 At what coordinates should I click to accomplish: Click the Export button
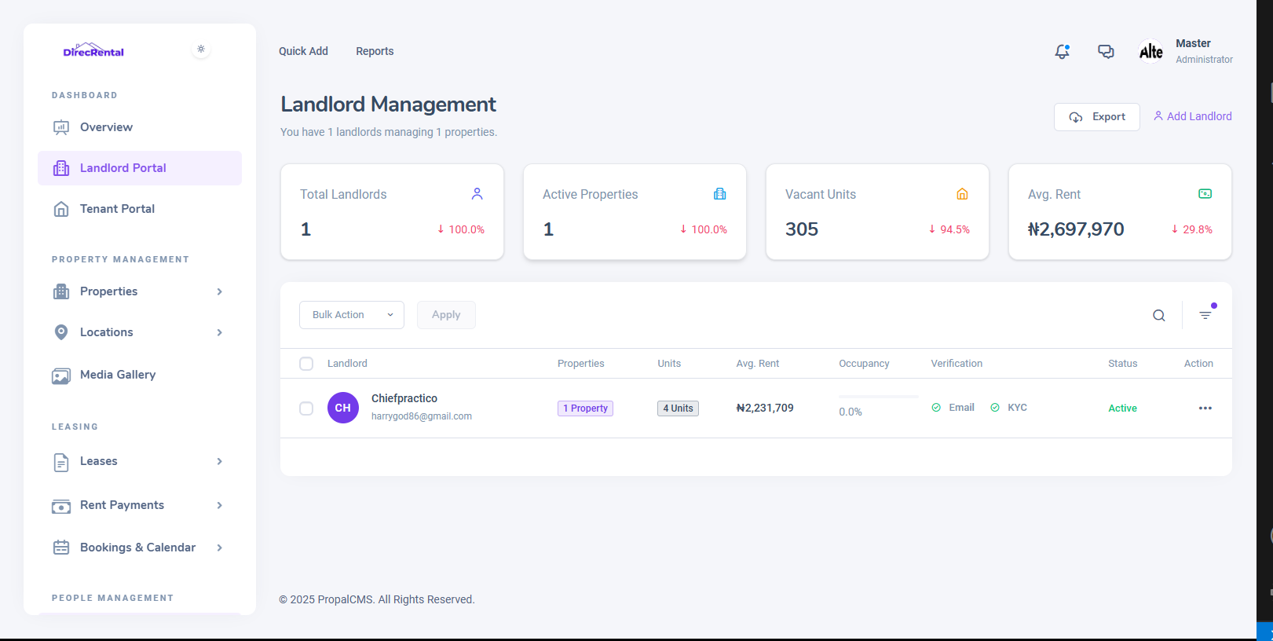(1096, 117)
